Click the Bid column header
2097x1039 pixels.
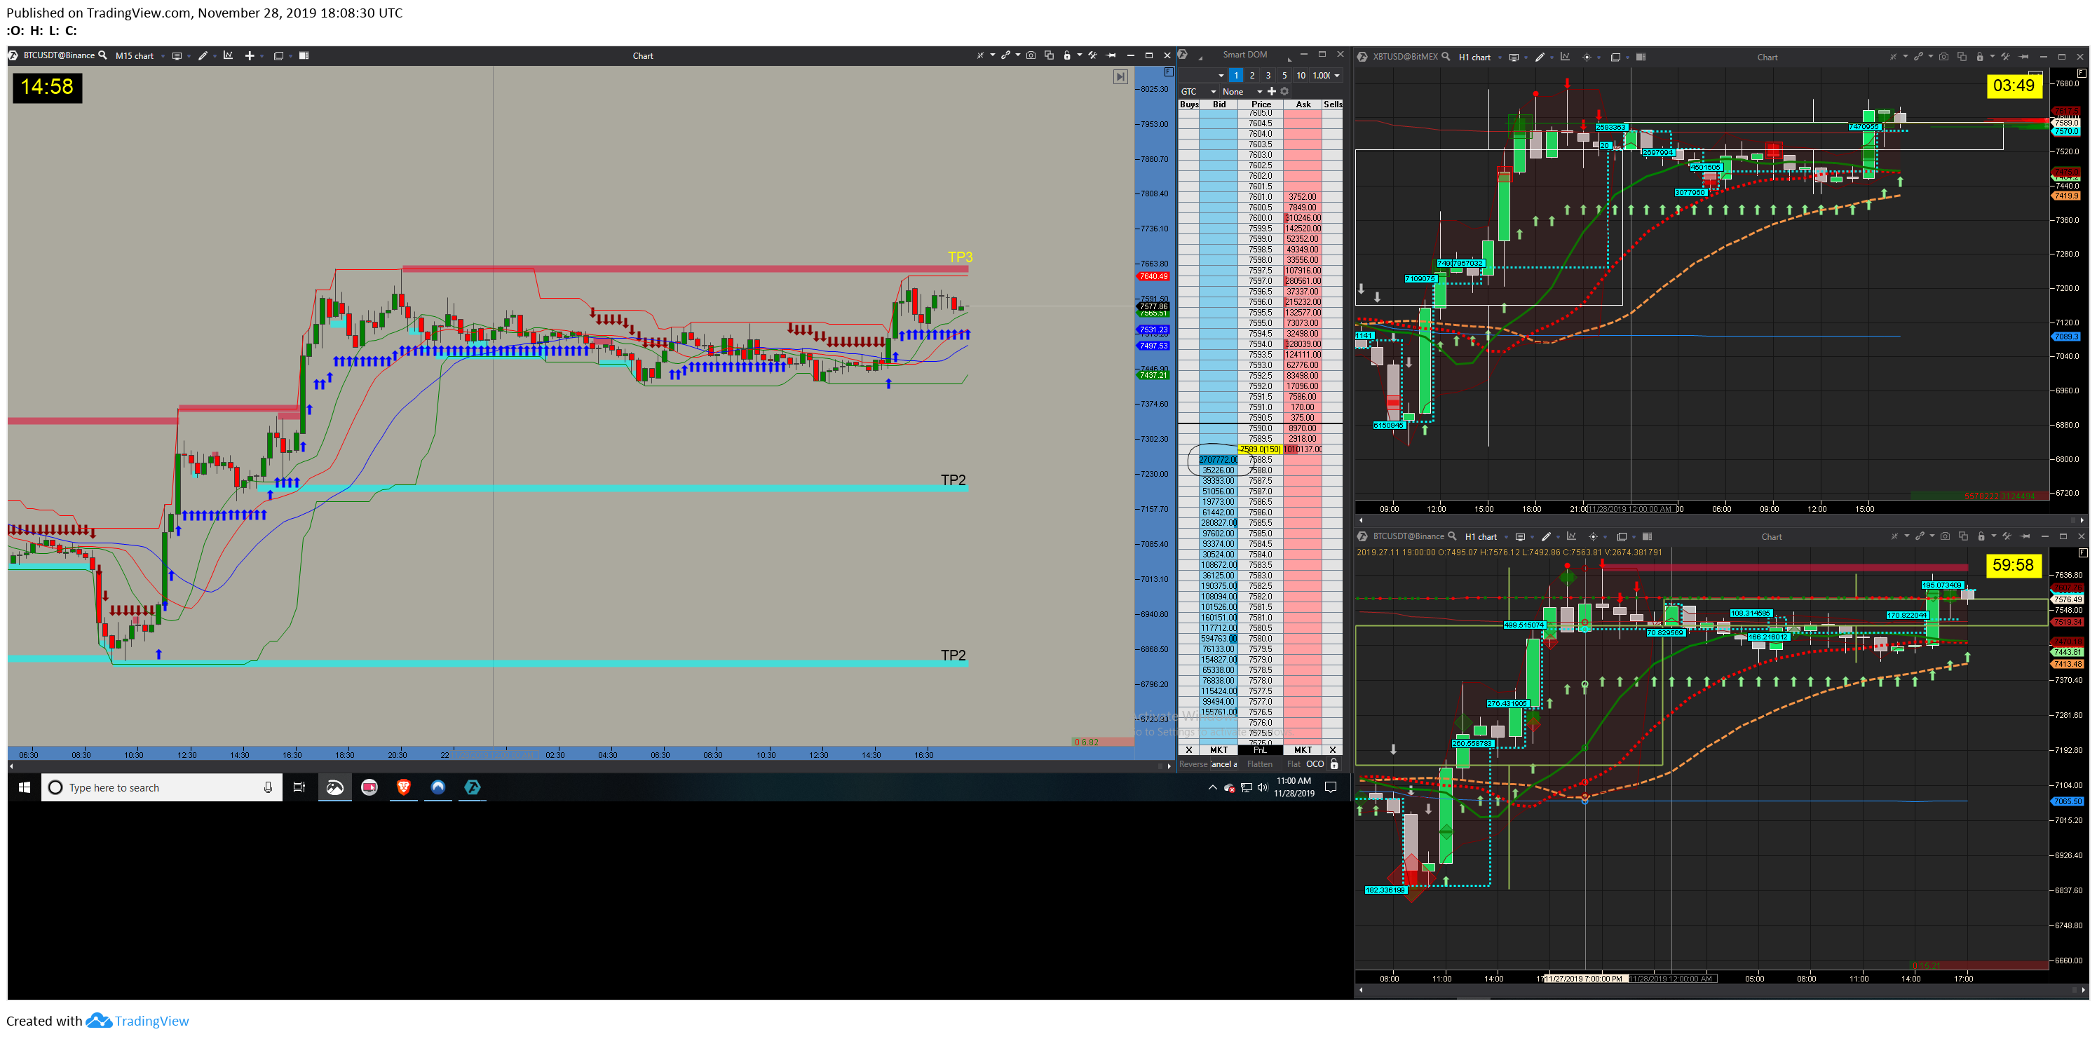[1219, 104]
